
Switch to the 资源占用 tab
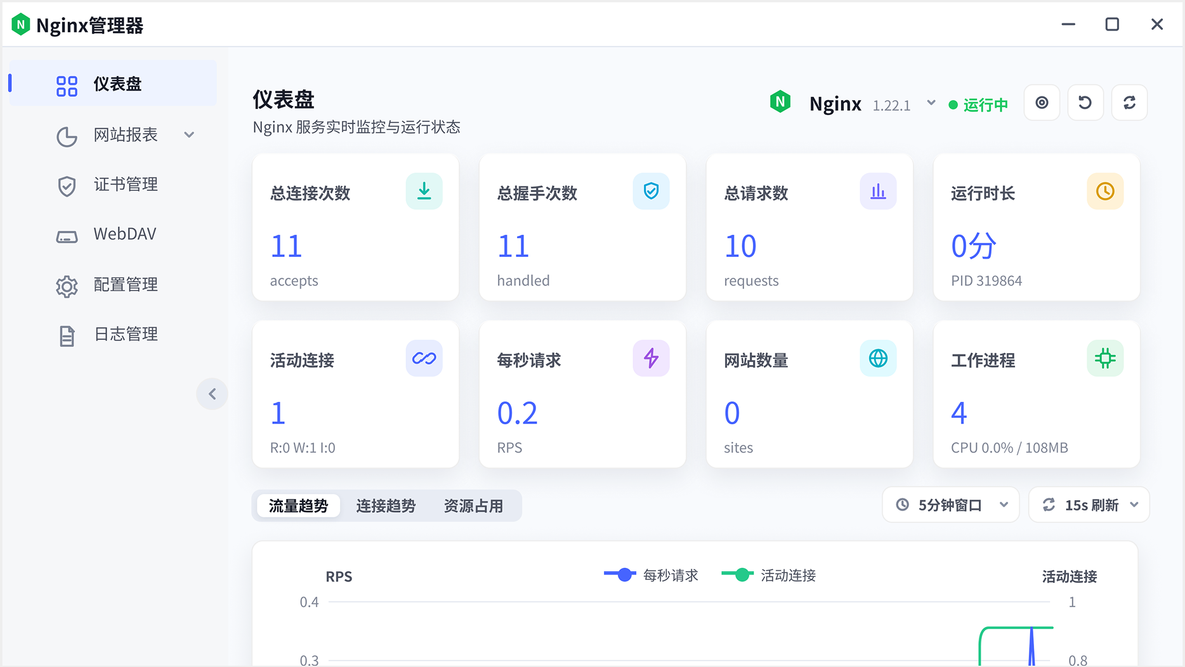473,505
